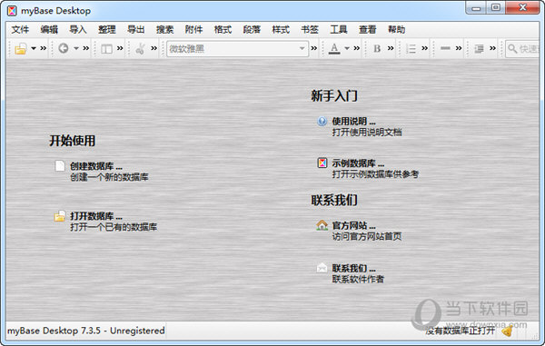Click the blank page icon beside 创建数据库
Screen dimensions: 545x346
60,165
